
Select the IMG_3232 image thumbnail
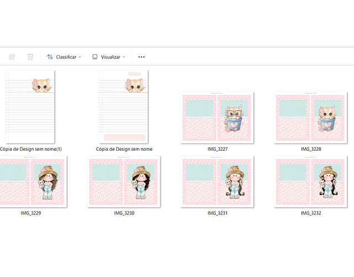[311, 181]
